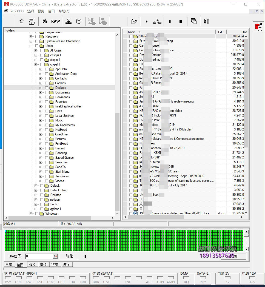Tick the checkbox of the docx file row
265x287 pixels.
pos(131,213)
